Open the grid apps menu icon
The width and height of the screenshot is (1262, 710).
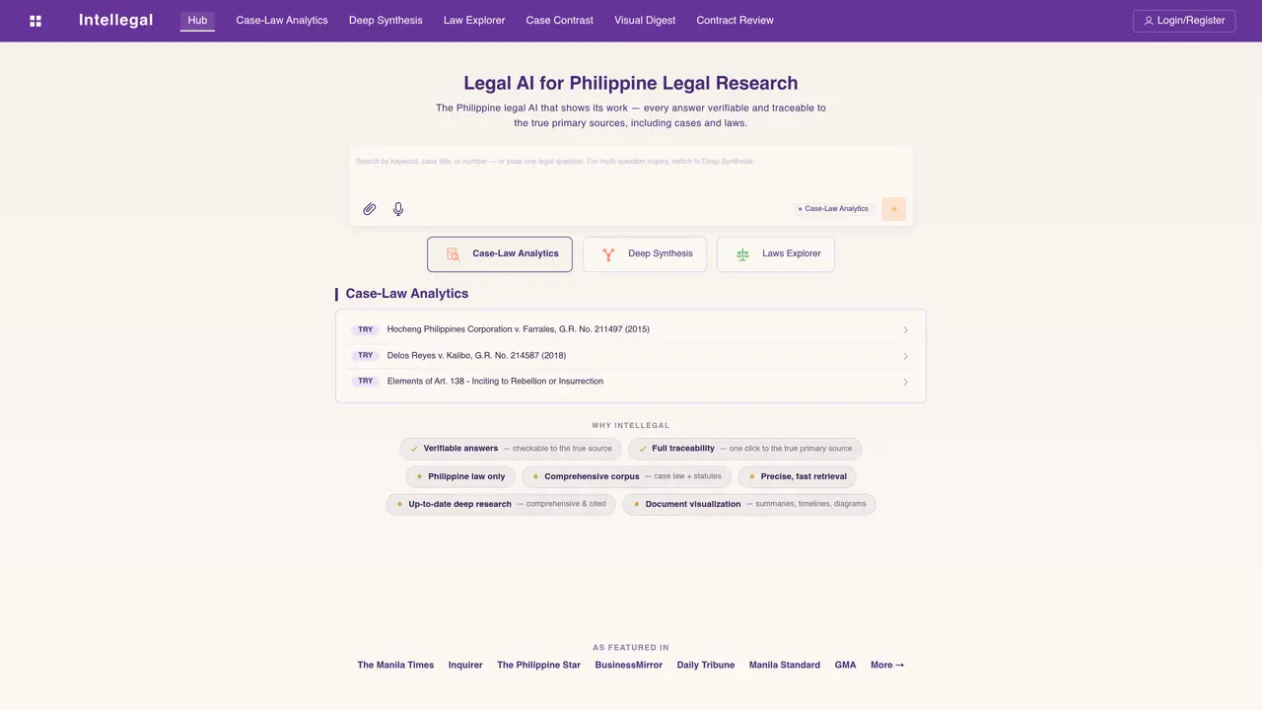coord(35,21)
